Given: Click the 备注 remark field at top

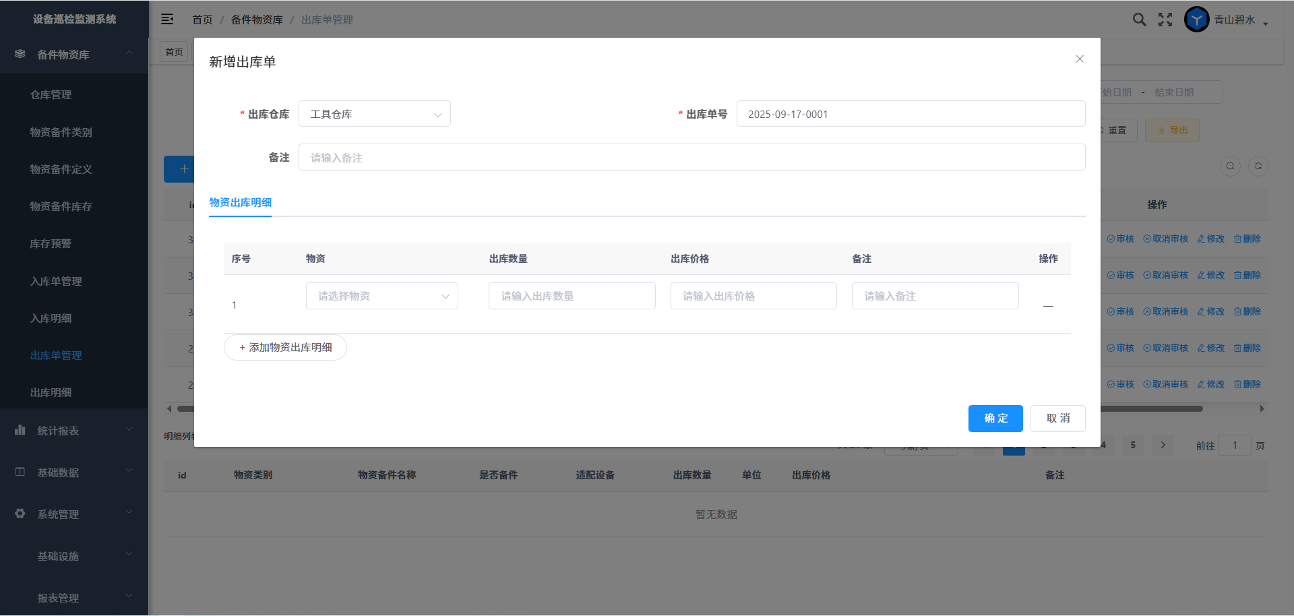Looking at the screenshot, I should pos(691,158).
